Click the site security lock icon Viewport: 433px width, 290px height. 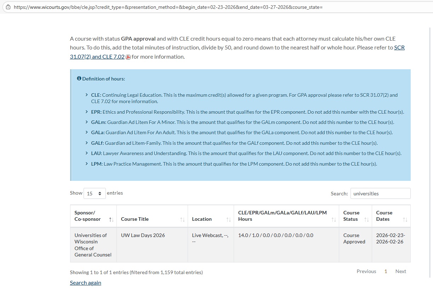[8, 7]
